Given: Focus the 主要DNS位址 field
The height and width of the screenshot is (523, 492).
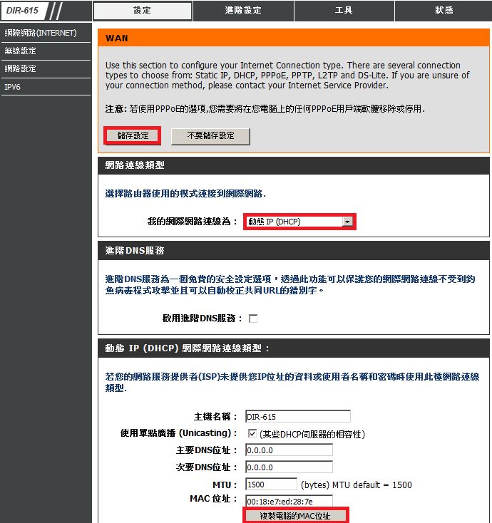Looking at the screenshot, I should [289, 450].
